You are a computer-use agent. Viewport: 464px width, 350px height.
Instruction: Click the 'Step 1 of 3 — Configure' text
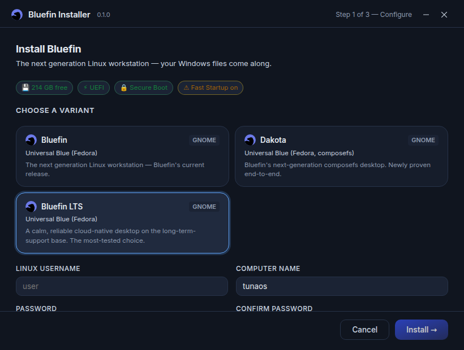click(x=373, y=15)
